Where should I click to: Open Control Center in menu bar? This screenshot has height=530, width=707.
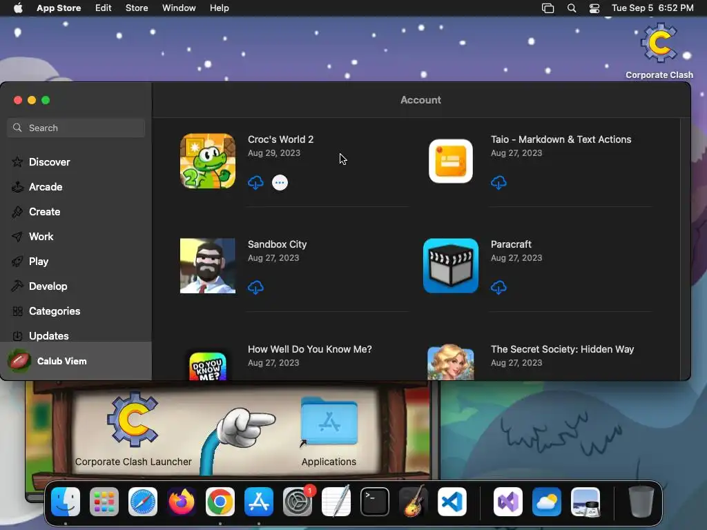(594, 8)
